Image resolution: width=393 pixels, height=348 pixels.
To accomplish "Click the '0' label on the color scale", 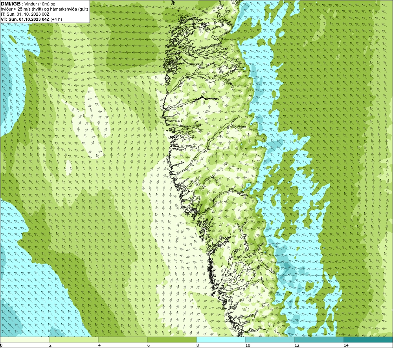I will pyautogui.click(x=1, y=345).
